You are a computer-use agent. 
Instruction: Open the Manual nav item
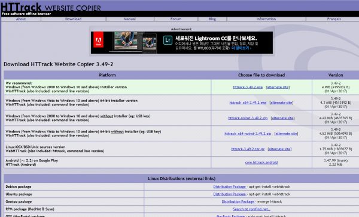click(x=130, y=19)
